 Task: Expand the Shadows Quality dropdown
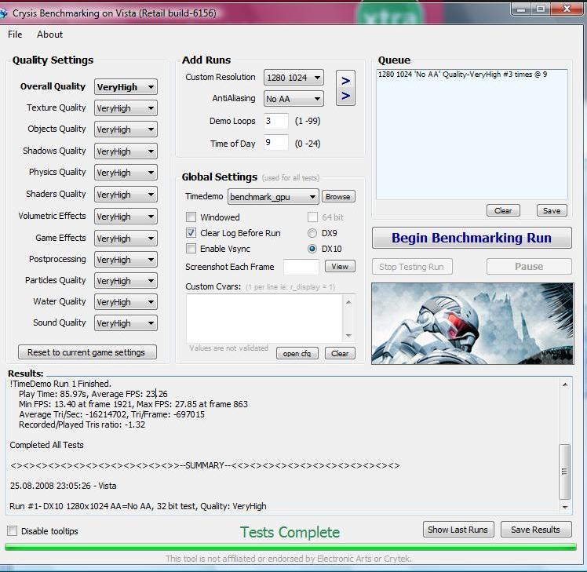pyautogui.click(x=126, y=151)
